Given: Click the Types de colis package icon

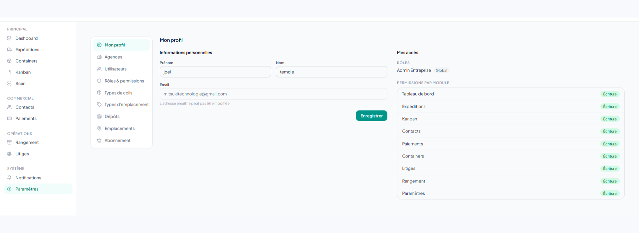Looking at the screenshot, I should point(99,93).
